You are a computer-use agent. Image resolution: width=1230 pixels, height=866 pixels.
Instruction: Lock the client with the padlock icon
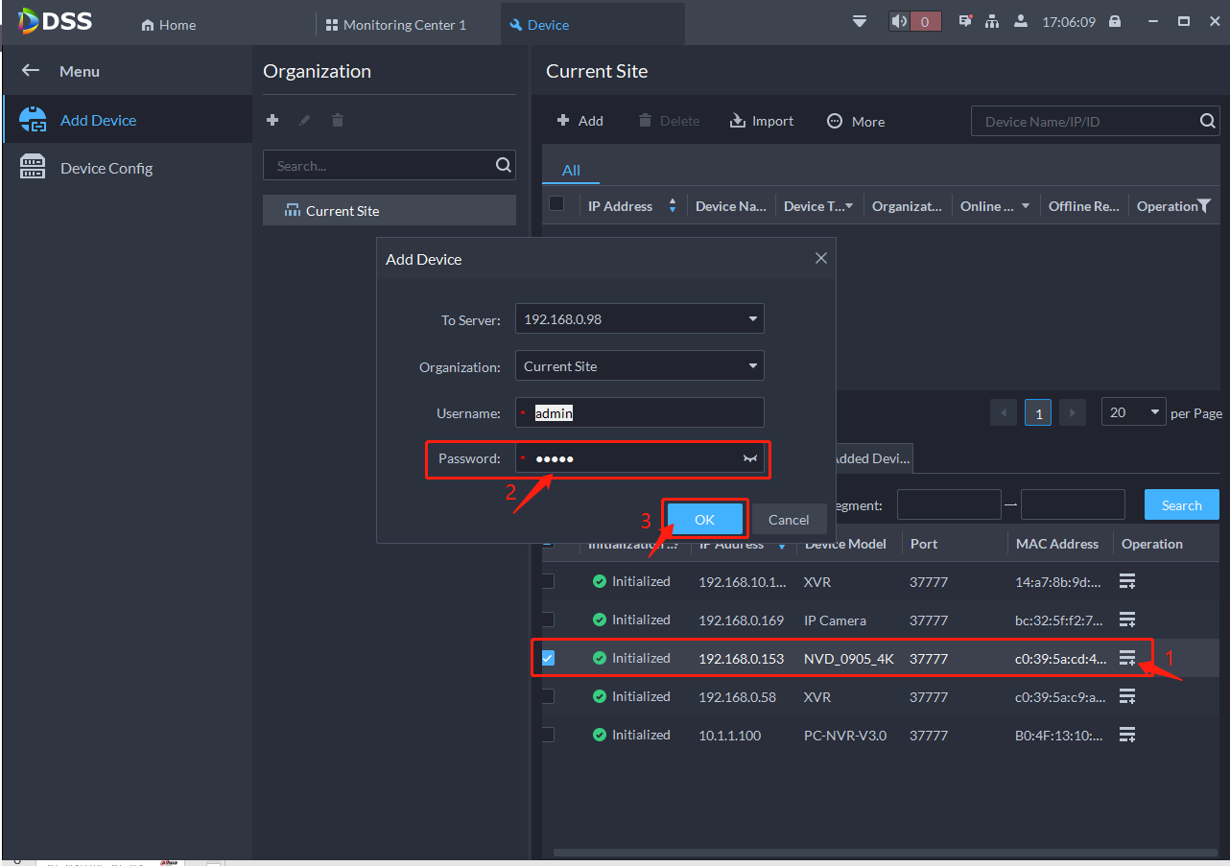1115,21
